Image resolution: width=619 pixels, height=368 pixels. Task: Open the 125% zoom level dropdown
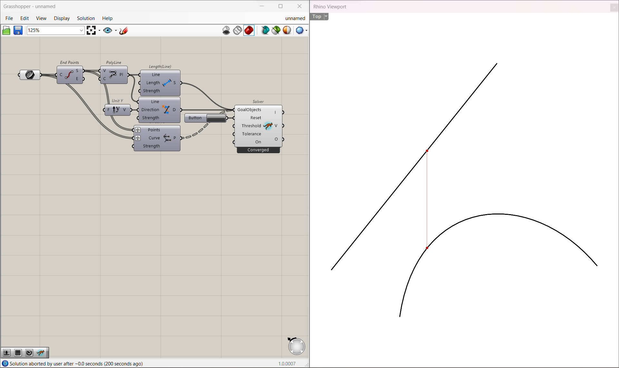pos(81,30)
